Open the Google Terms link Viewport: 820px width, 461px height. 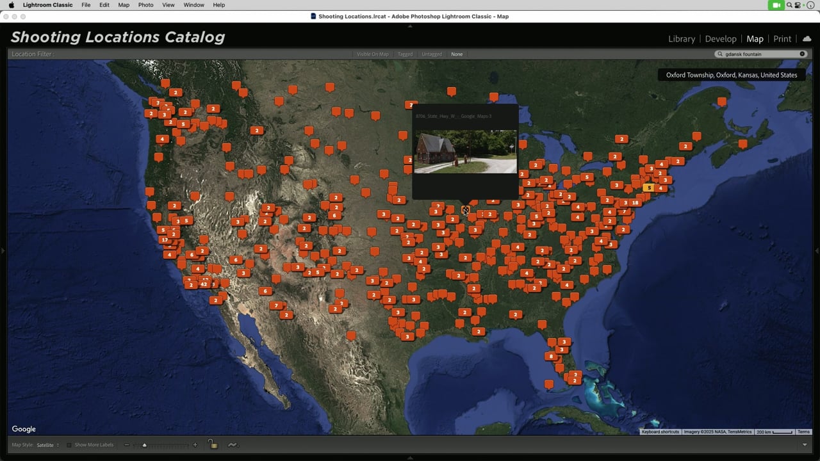(803, 432)
